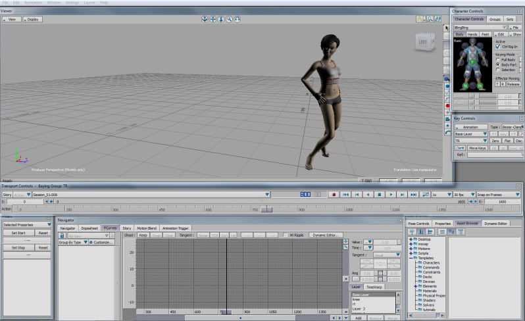The height and width of the screenshot is (321, 525).
Task: Choose the Selection keying mode
Action: [x=498, y=70]
